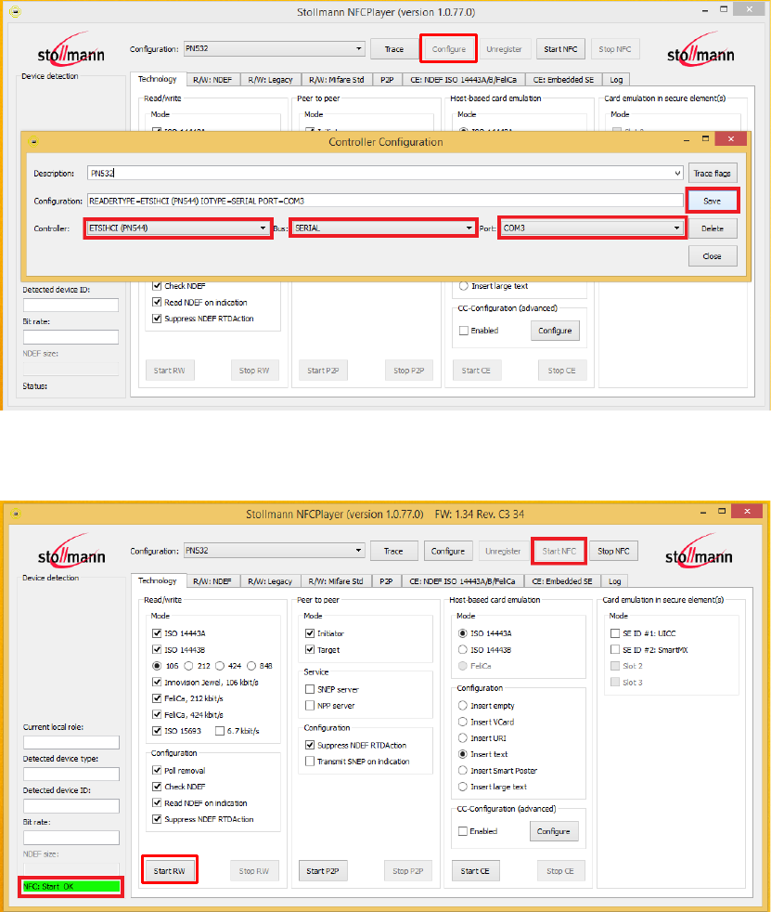Click Start NFC in window behind the dialog
Screen dimensions: 771x912
560,49
